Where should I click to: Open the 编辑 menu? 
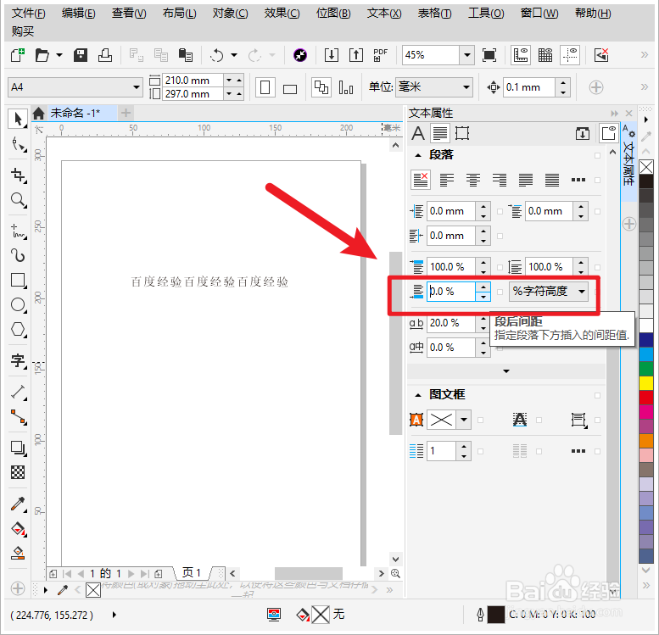click(79, 14)
